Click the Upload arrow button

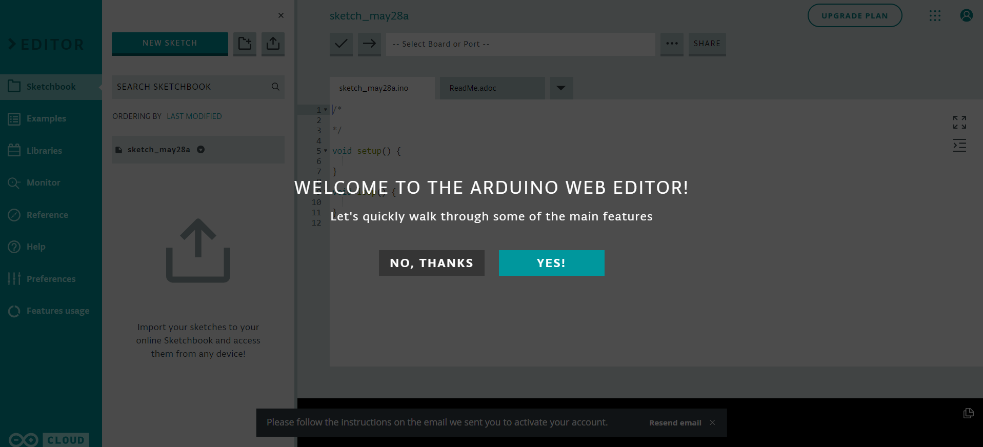tap(369, 44)
